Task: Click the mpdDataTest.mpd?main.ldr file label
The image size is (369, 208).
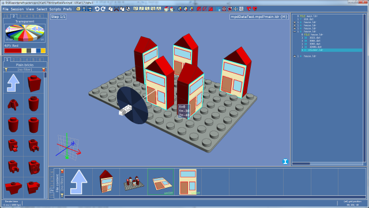Action: [259, 17]
